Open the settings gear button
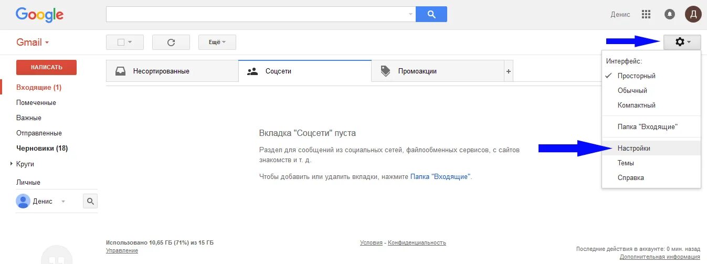Screen dimensions: 707x264 [682, 42]
